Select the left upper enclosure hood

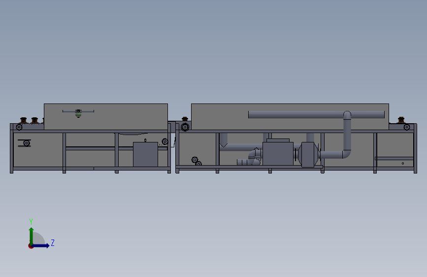point(106,117)
